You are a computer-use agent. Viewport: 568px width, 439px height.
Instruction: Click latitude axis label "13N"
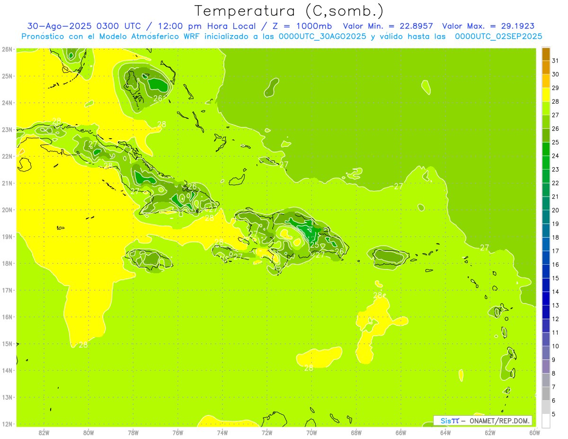coord(7,397)
